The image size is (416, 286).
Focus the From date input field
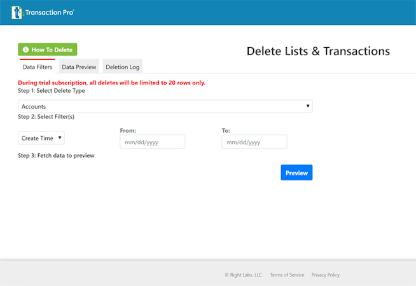(x=152, y=142)
